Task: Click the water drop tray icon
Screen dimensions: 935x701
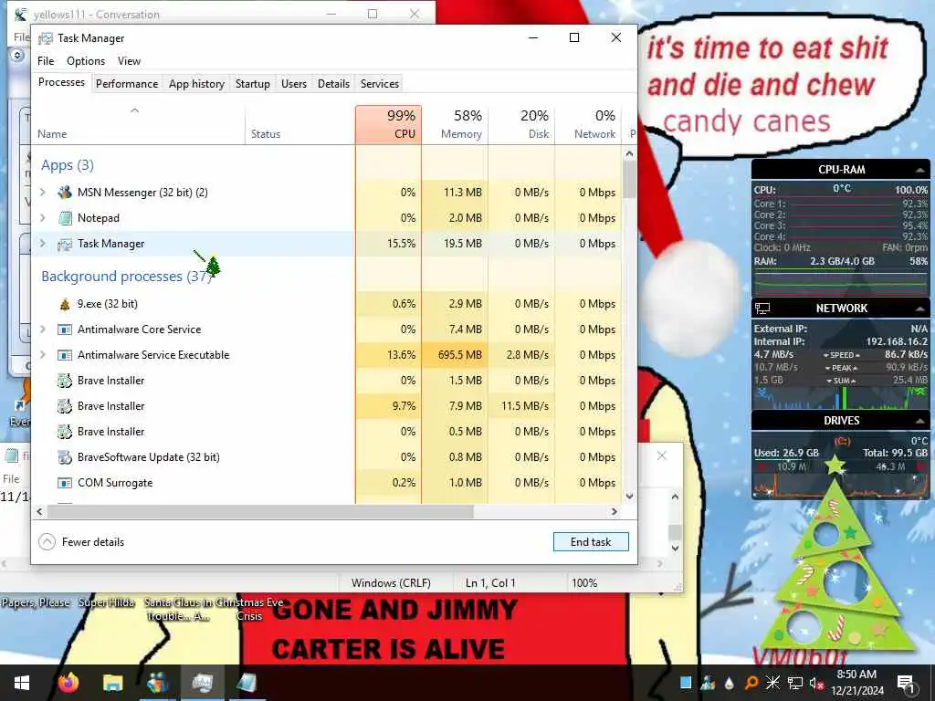Action: (x=730, y=683)
